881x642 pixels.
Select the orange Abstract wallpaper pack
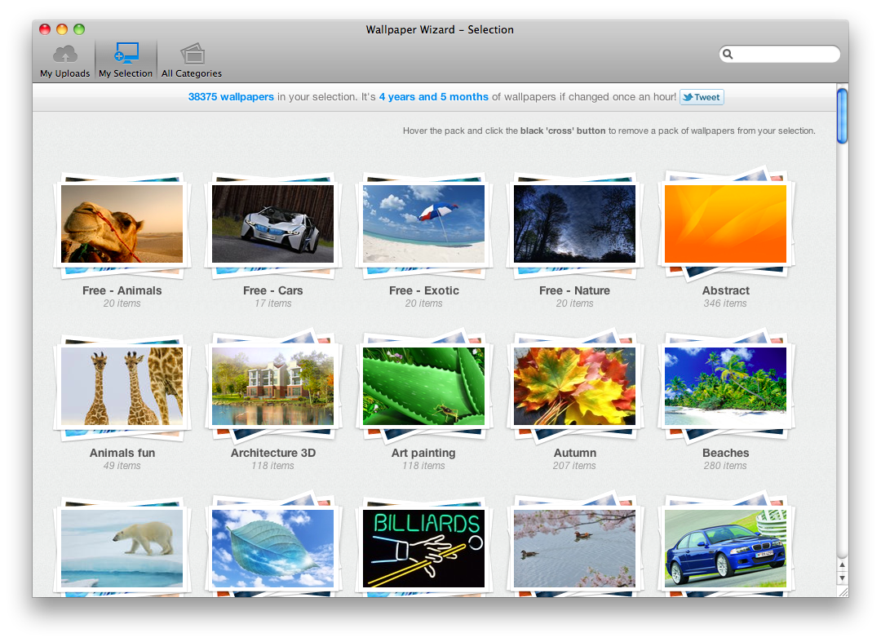coord(725,224)
